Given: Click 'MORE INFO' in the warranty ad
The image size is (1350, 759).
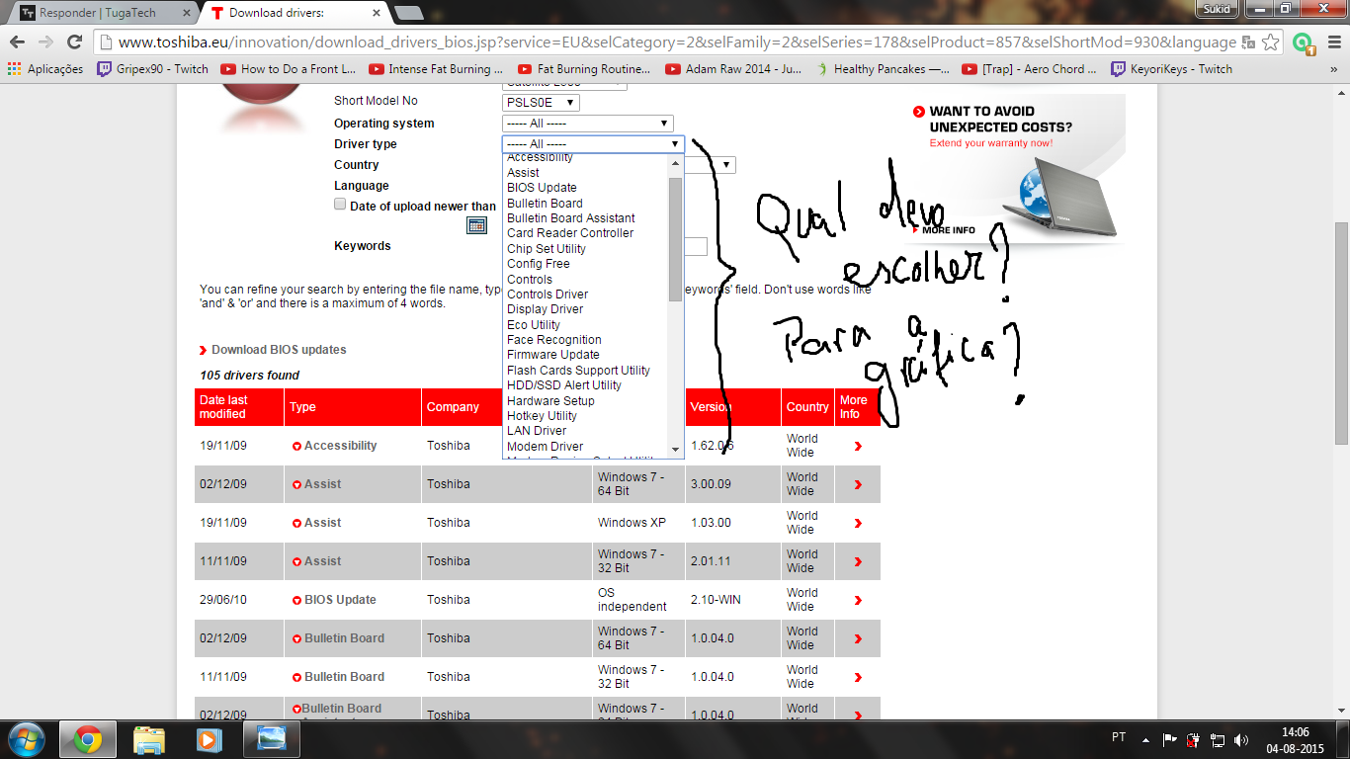Looking at the screenshot, I should [x=948, y=230].
